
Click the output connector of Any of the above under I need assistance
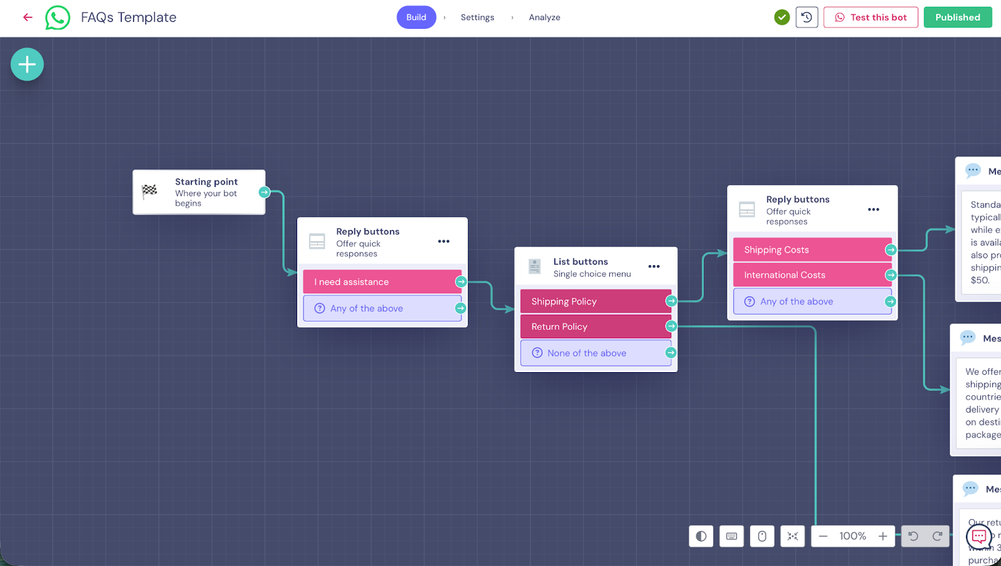coord(460,308)
